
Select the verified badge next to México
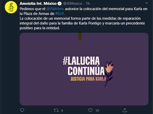pos(59,4)
